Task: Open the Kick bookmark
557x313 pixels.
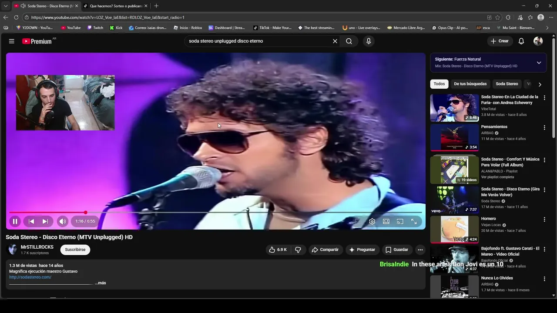Action: point(116,28)
